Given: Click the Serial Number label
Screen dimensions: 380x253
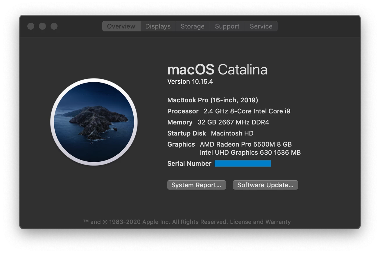Looking at the screenshot, I should coord(189,164).
